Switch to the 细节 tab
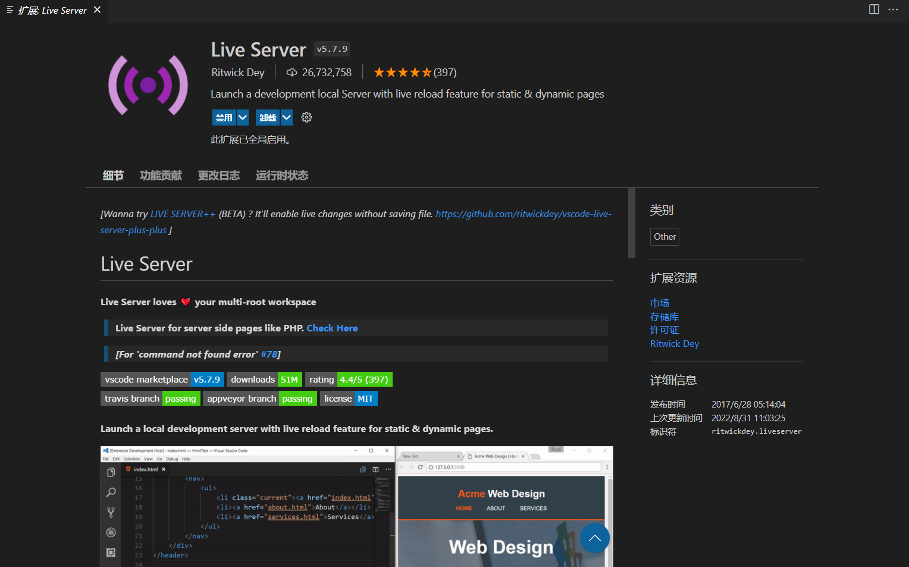Image resolution: width=909 pixels, height=567 pixels. 113,176
